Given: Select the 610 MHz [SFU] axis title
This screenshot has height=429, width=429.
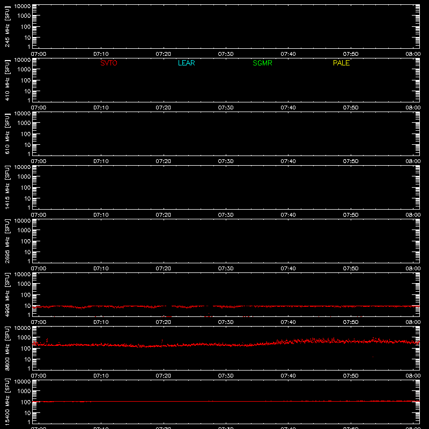Looking at the screenshot, I should pos(7,134).
